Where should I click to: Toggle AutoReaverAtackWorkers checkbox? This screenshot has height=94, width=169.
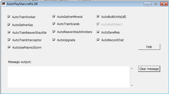(54, 32)
